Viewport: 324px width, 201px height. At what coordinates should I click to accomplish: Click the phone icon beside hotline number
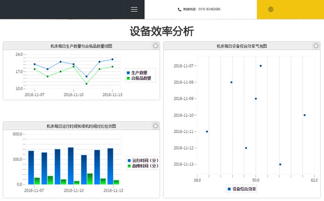click(x=179, y=9)
